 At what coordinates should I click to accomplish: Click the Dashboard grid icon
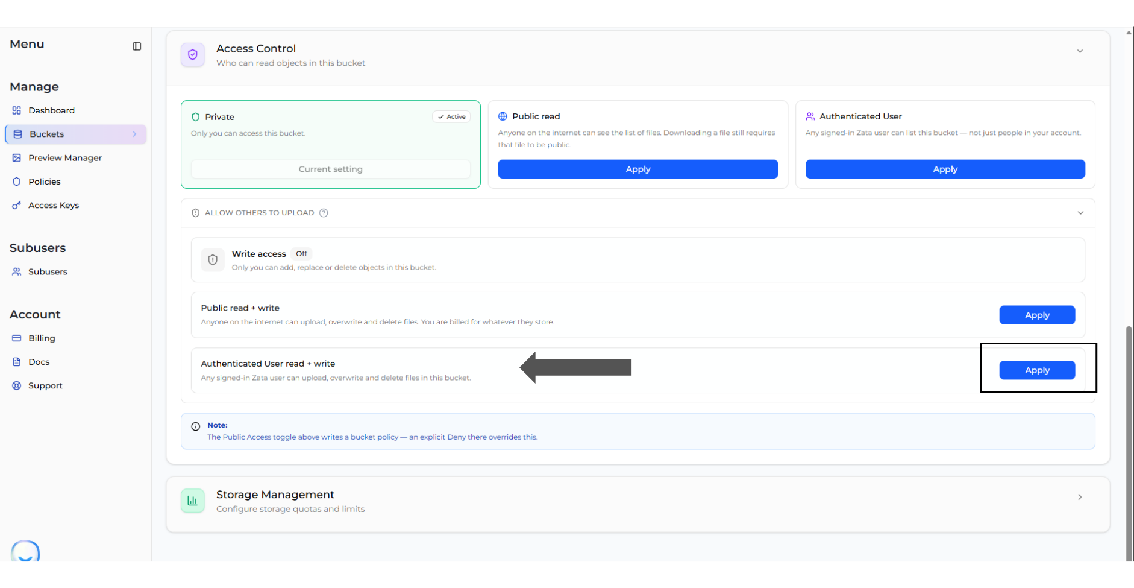17,110
